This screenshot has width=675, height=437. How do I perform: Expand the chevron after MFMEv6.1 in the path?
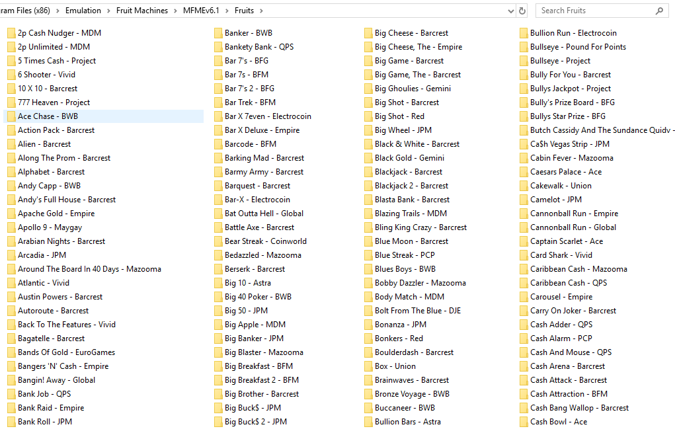coord(227,11)
